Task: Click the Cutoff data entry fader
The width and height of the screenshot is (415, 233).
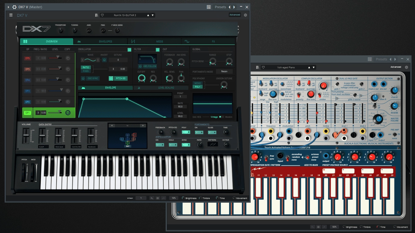Action: (42, 136)
